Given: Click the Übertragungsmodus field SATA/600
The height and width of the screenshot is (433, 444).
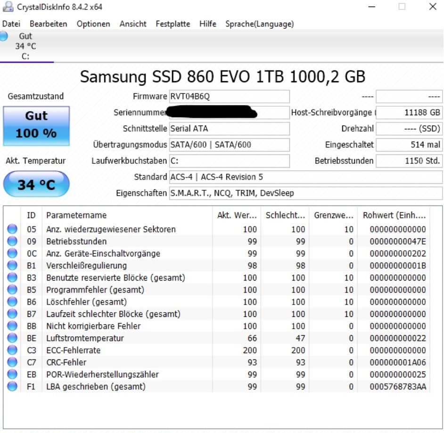Looking at the screenshot, I should pos(230,144).
